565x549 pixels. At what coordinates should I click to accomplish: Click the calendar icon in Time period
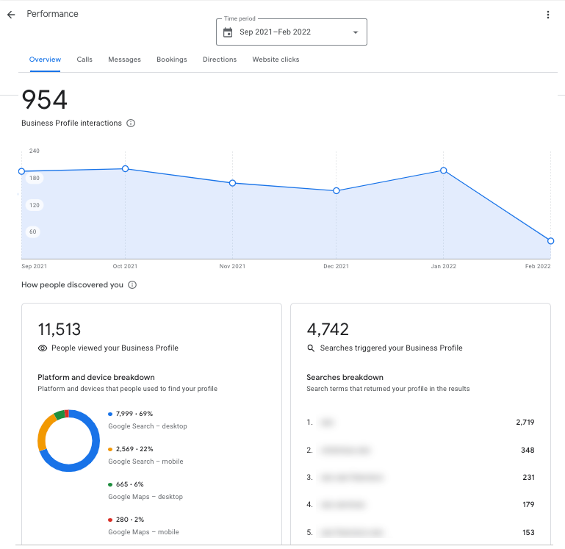pyautogui.click(x=228, y=32)
